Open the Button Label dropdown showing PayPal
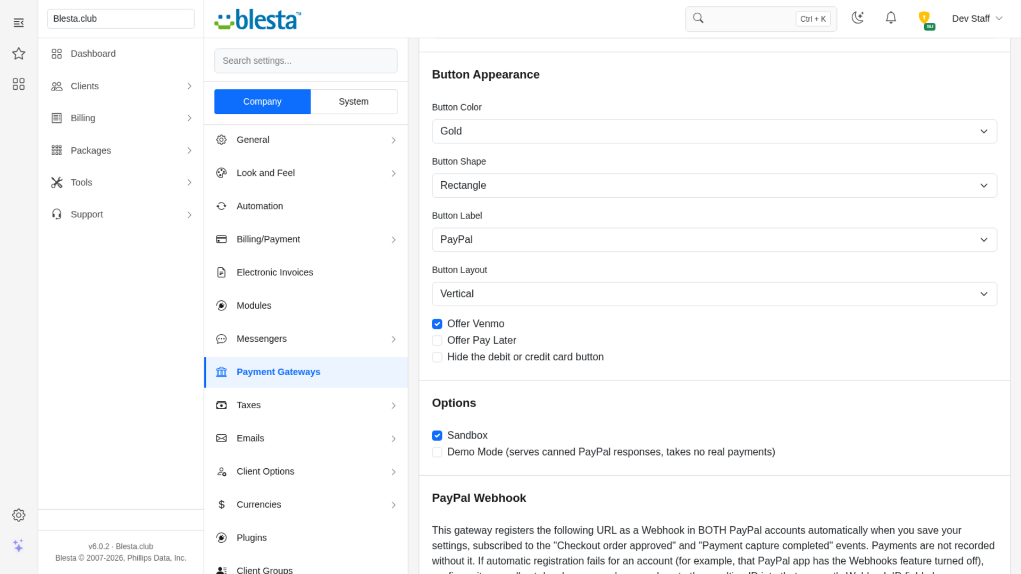 pyautogui.click(x=714, y=240)
